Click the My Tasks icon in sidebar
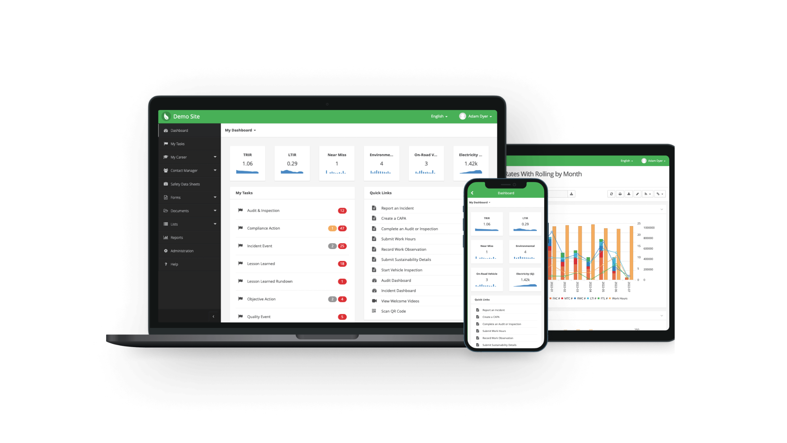Screen dimensions: 787x443 click(x=166, y=143)
